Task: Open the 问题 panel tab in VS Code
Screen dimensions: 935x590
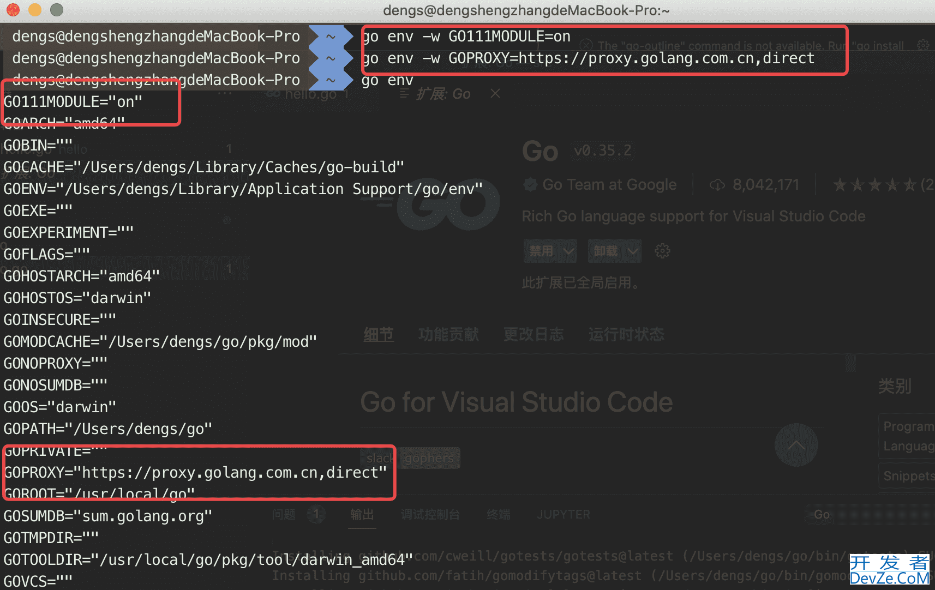Action: click(x=284, y=514)
